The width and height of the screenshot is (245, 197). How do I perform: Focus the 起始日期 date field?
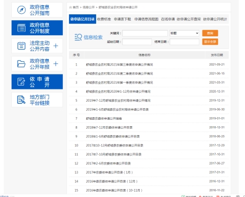point(137,42)
